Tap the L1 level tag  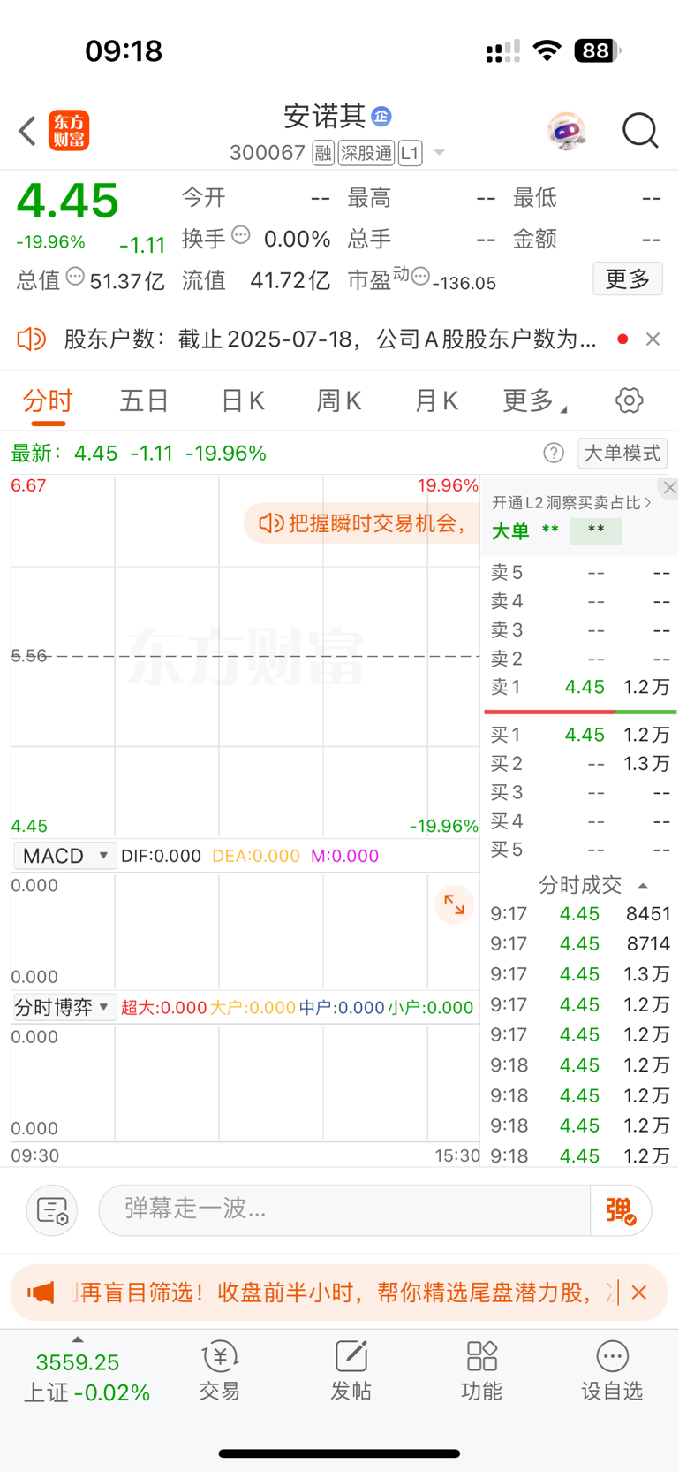coord(410,153)
